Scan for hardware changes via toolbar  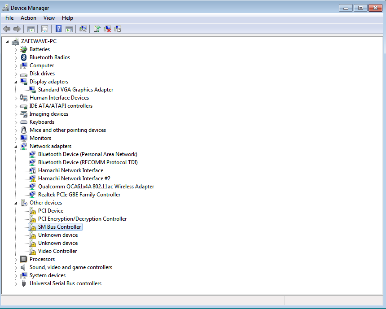tap(83, 29)
